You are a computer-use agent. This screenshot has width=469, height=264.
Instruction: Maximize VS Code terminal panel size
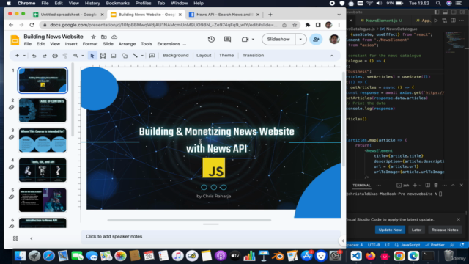pos(453,186)
